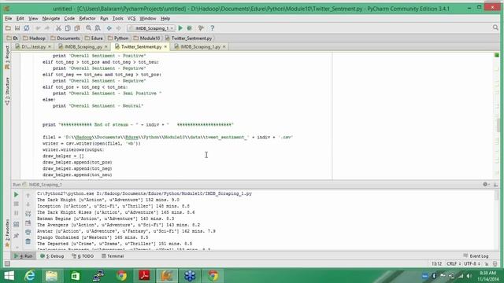Click the Down stack trace arrow in the Run panel

(x=28, y=204)
